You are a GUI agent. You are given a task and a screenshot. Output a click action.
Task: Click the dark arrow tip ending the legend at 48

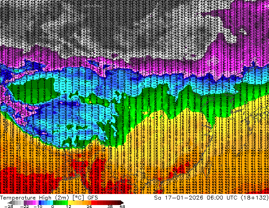(x=122, y=202)
